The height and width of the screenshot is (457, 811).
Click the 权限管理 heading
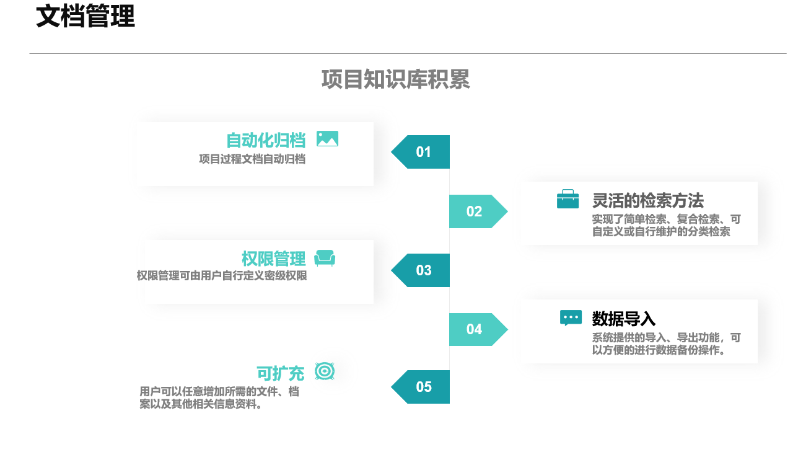[x=274, y=259]
